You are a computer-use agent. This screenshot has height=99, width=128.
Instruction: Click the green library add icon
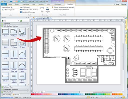click(21, 21)
